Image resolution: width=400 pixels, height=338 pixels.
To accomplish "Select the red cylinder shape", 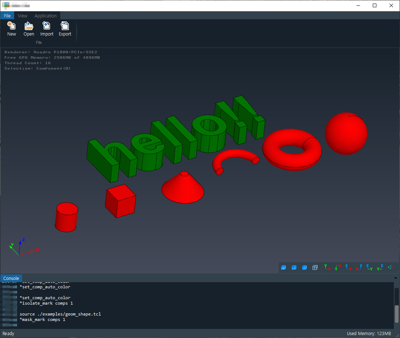I will (x=66, y=217).
